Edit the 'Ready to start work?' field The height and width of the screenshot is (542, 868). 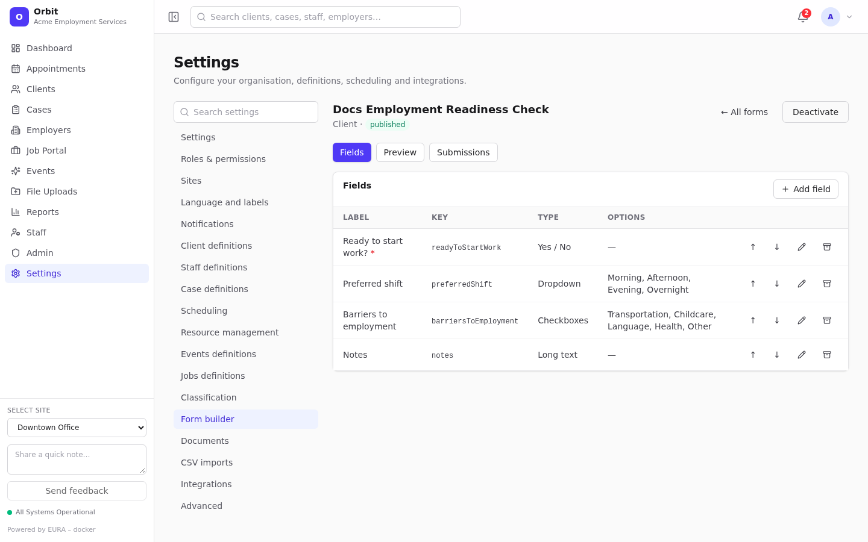click(802, 247)
